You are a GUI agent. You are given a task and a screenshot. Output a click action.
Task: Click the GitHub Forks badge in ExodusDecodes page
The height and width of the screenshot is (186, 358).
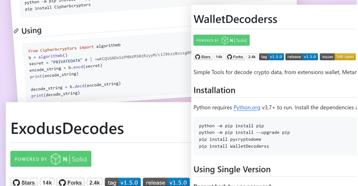pos(70,183)
